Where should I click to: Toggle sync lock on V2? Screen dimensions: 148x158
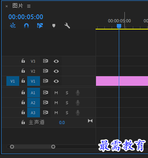coord(46,71)
